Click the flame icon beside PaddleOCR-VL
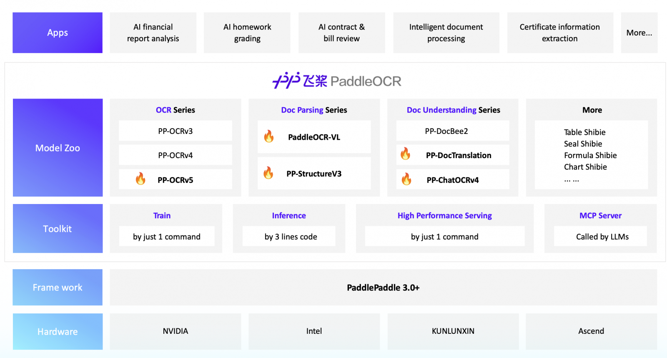Viewport: 667px width, 358px height. pyautogui.click(x=269, y=136)
